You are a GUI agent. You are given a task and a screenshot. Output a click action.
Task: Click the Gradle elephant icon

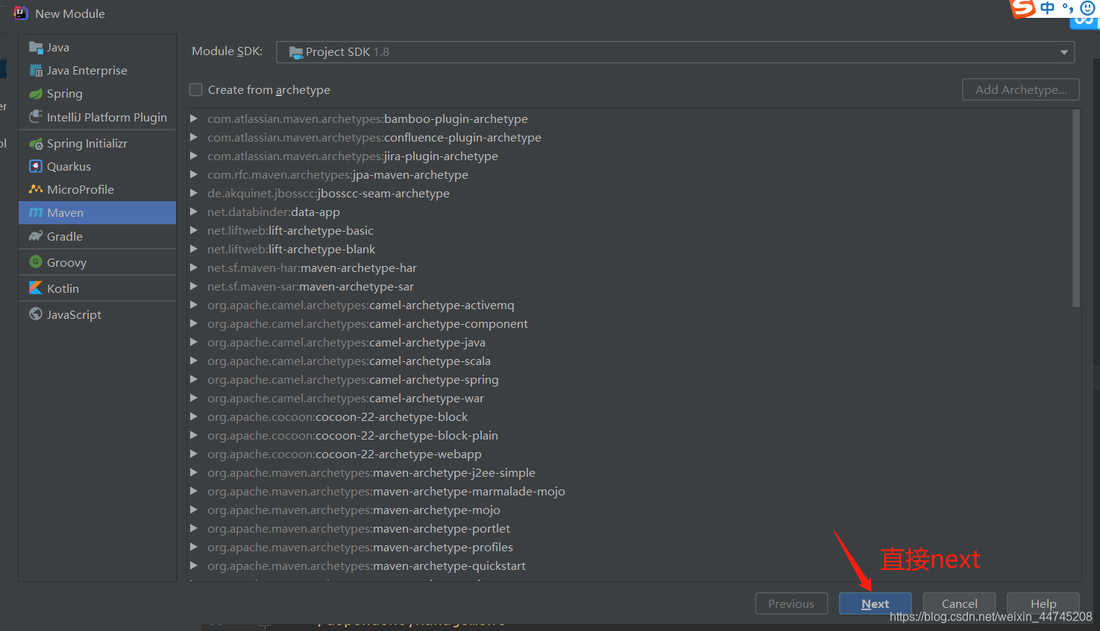[36, 236]
